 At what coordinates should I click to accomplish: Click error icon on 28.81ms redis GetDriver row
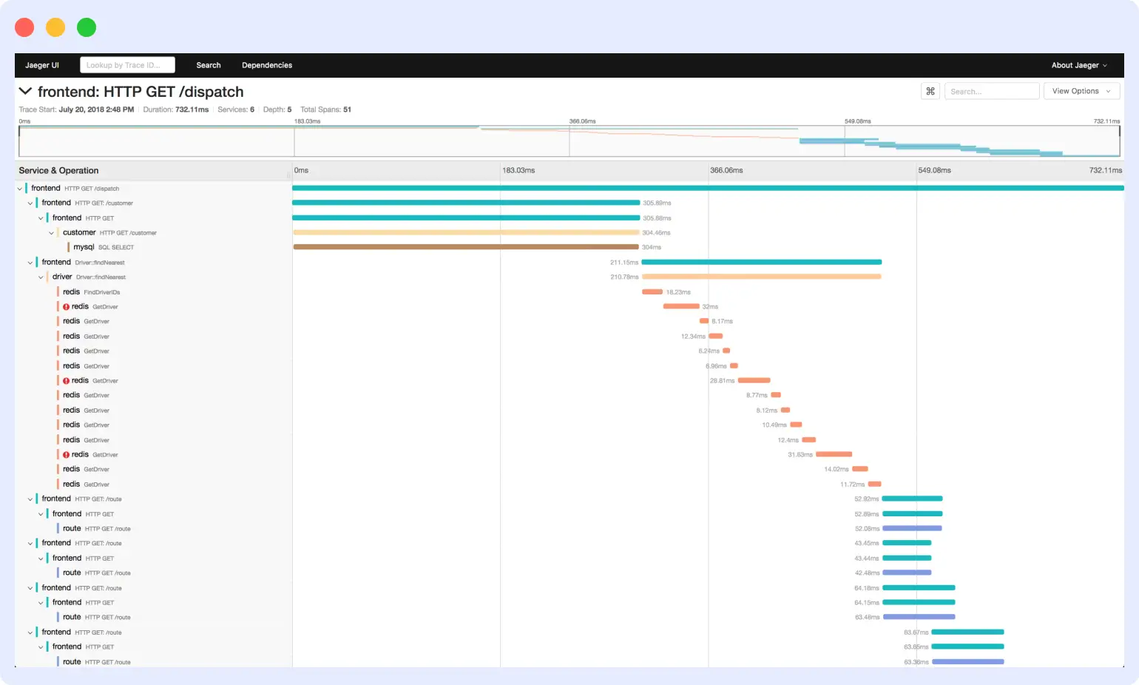67,381
